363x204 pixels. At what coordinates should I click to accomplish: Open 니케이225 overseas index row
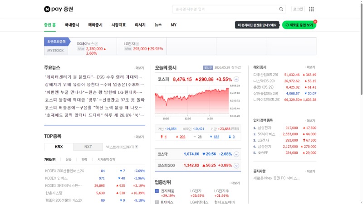click(285, 100)
